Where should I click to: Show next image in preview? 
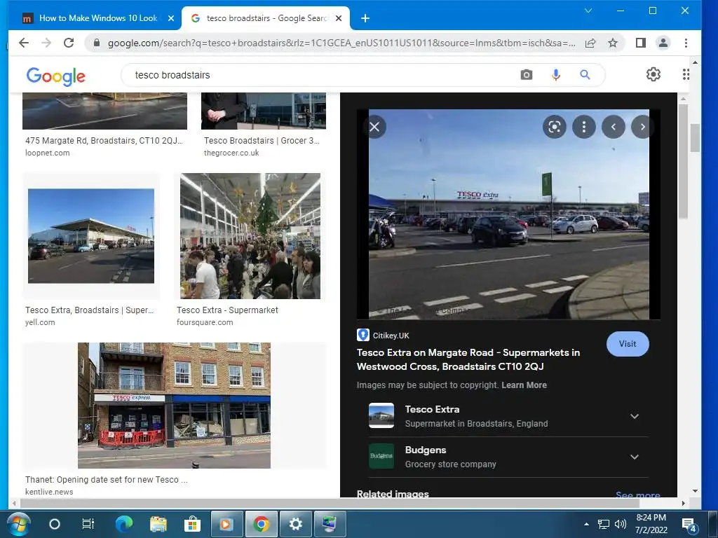tap(642, 127)
